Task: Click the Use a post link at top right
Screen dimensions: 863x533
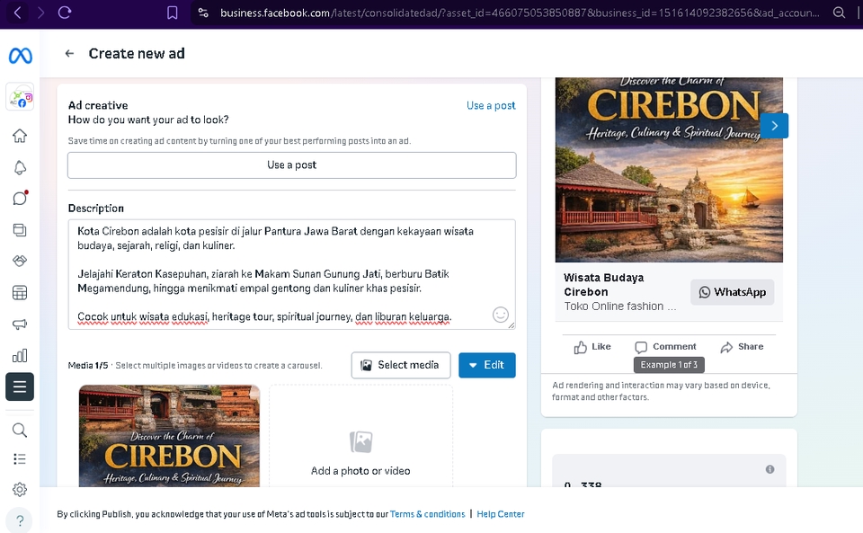Action: coord(491,105)
